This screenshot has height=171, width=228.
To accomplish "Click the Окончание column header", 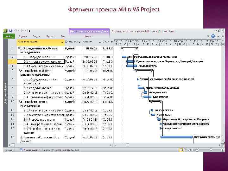I will (x=107, y=42).
